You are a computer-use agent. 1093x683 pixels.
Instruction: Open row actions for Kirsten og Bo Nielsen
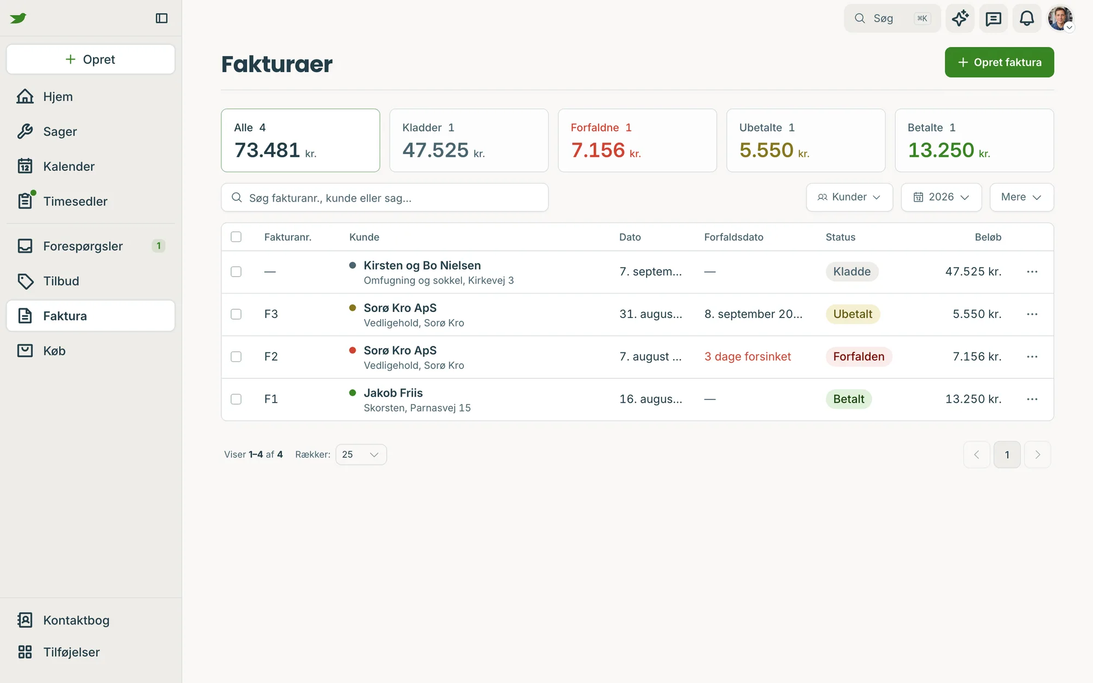[x=1032, y=272]
